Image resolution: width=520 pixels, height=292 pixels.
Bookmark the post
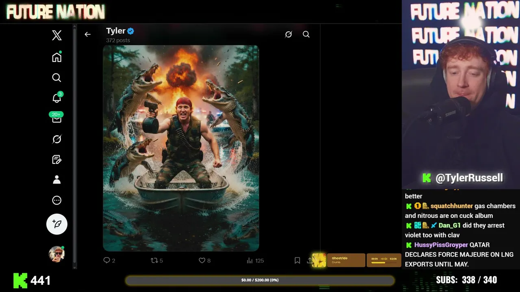point(297,260)
